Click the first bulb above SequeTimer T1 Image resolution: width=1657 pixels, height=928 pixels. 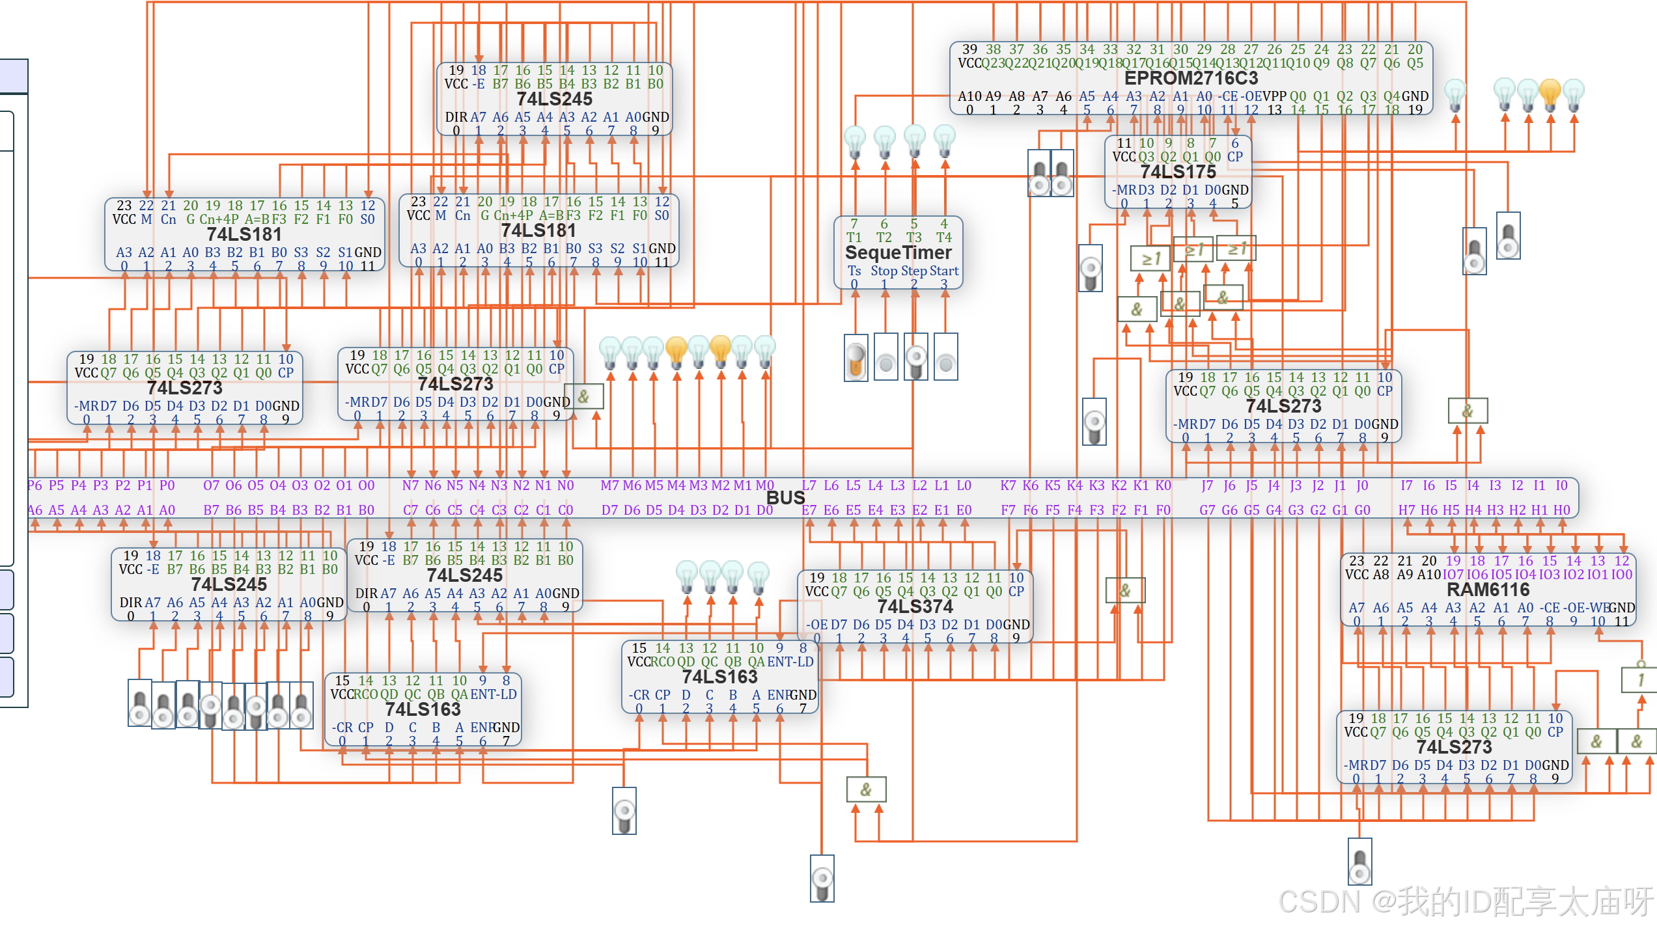pos(855,141)
